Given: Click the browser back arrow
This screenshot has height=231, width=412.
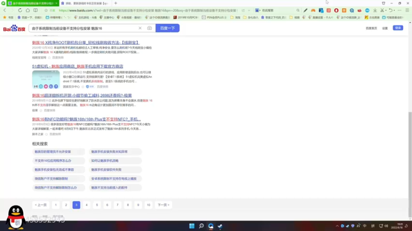Looking at the screenshot, I should click(x=5, y=10).
